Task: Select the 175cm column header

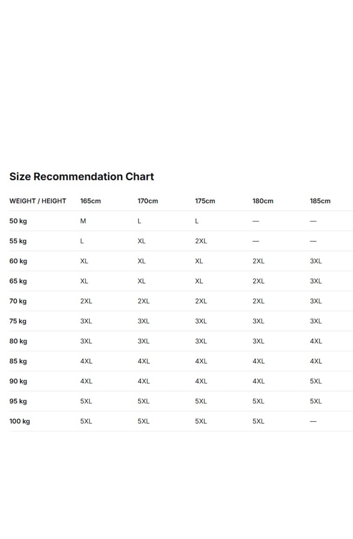Action: (205, 201)
